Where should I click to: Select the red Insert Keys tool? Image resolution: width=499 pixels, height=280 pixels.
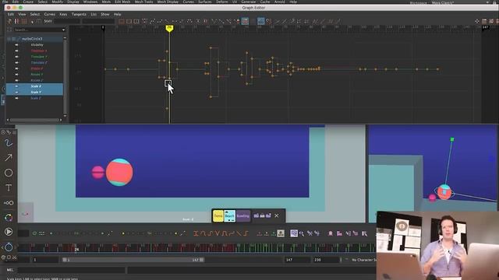(16, 21)
